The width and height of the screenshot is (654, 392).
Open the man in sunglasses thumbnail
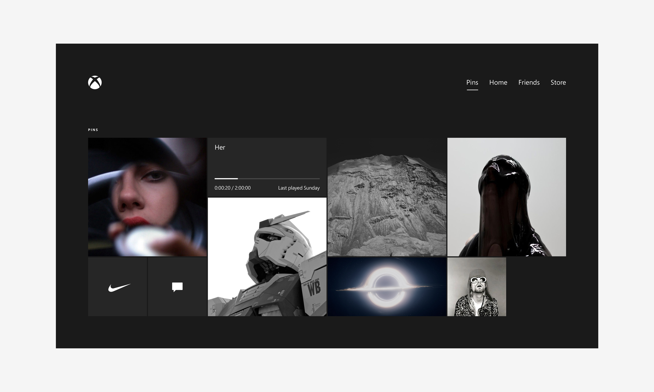pyautogui.click(x=477, y=287)
